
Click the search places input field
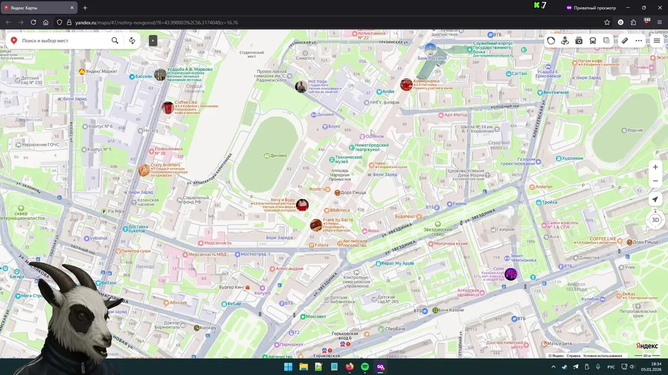pos(64,41)
